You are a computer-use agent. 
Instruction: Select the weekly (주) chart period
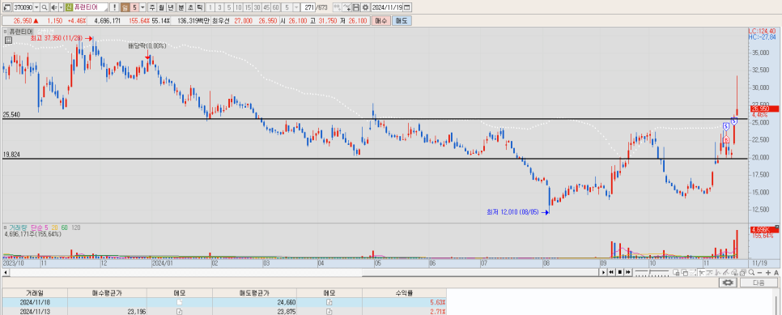click(x=152, y=7)
